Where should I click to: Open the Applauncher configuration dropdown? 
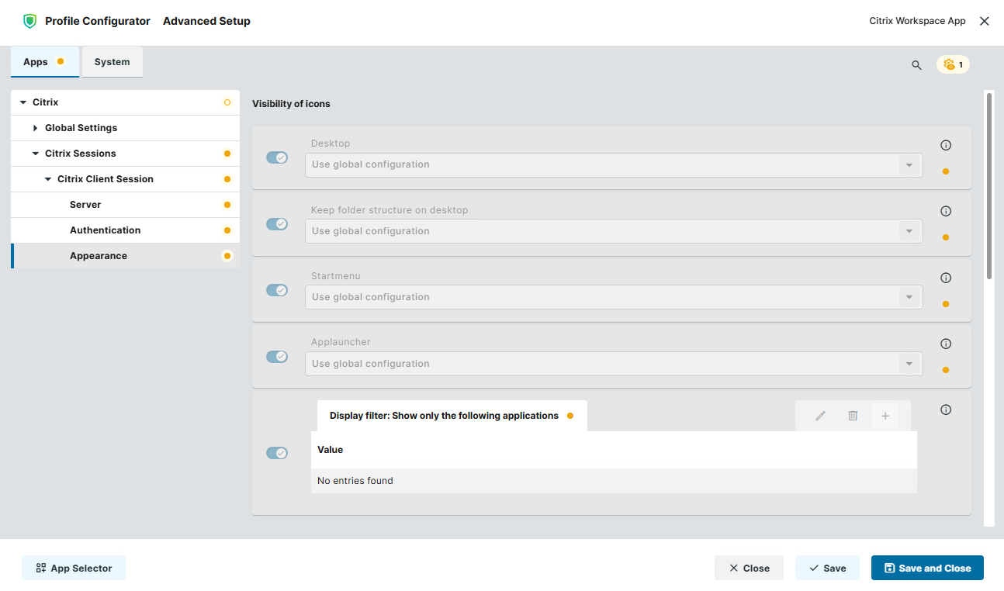[614, 364]
